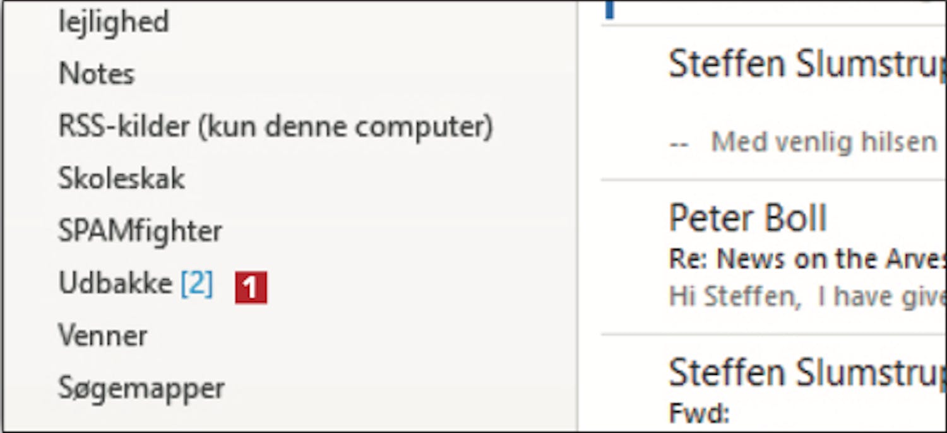This screenshot has width=947, height=433.
Task: Click the 'Re: News on the Arves' subject
Action: point(807,259)
